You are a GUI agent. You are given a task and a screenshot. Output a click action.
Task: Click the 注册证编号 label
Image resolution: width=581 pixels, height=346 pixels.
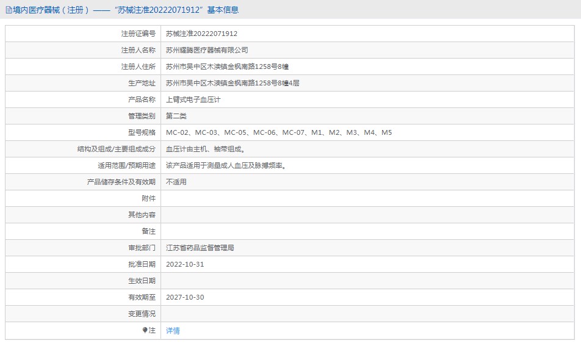(x=138, y=34)
